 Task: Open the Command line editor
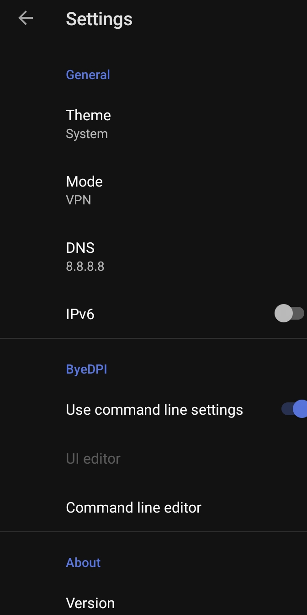(153, 508)
